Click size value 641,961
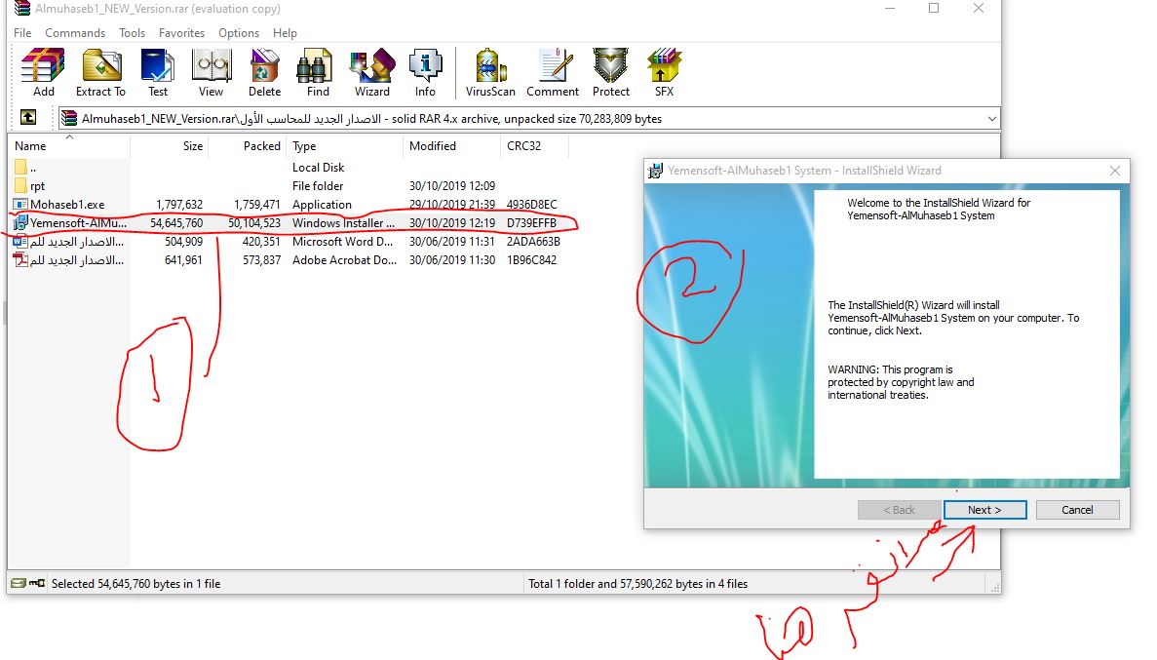The height and width of the screenshot is (660, 1157). [183, 260]
